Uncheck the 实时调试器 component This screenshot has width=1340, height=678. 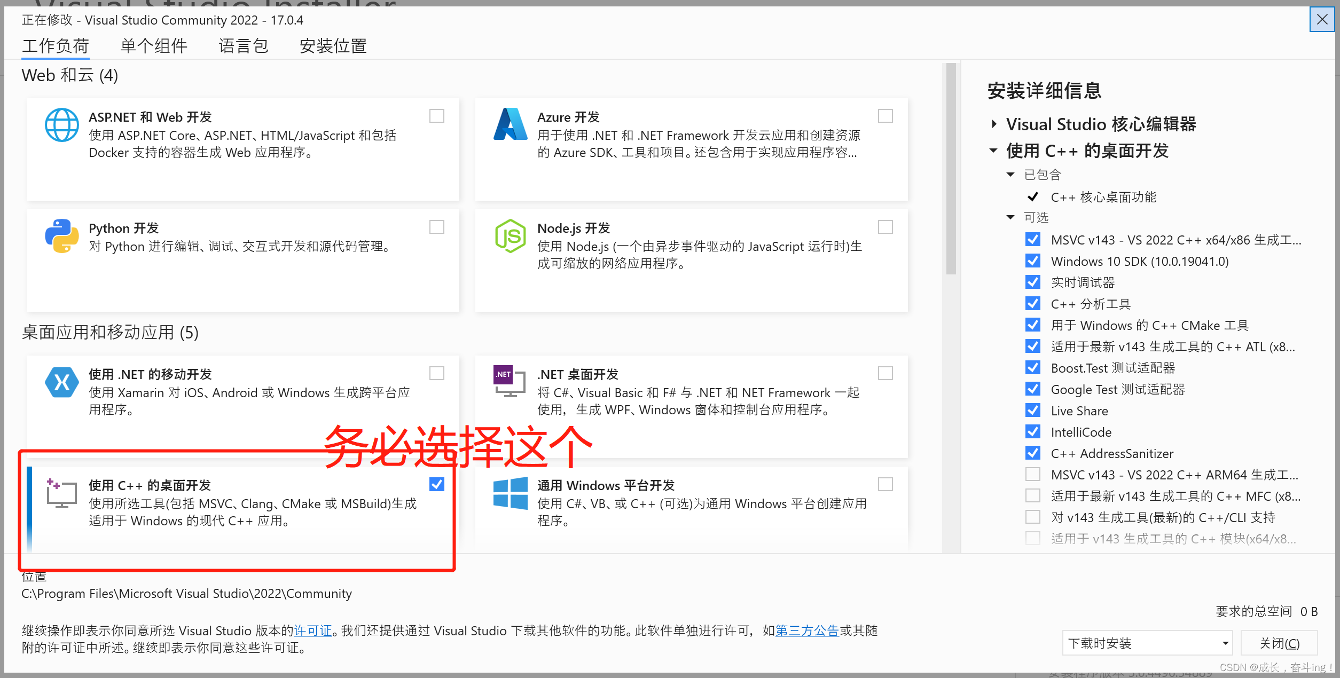coord(1033,282)
